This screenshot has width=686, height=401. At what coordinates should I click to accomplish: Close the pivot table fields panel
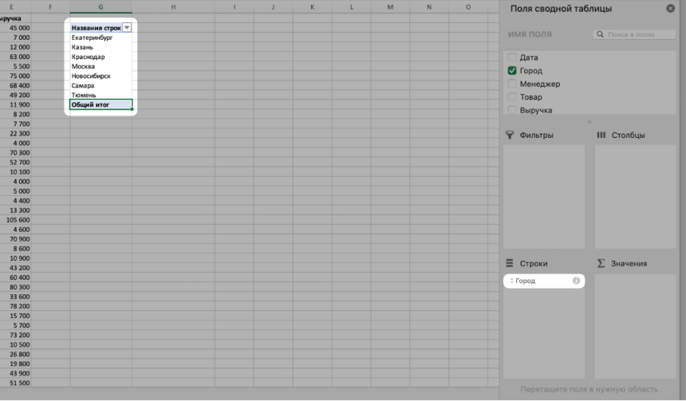(x=670, y=8)
